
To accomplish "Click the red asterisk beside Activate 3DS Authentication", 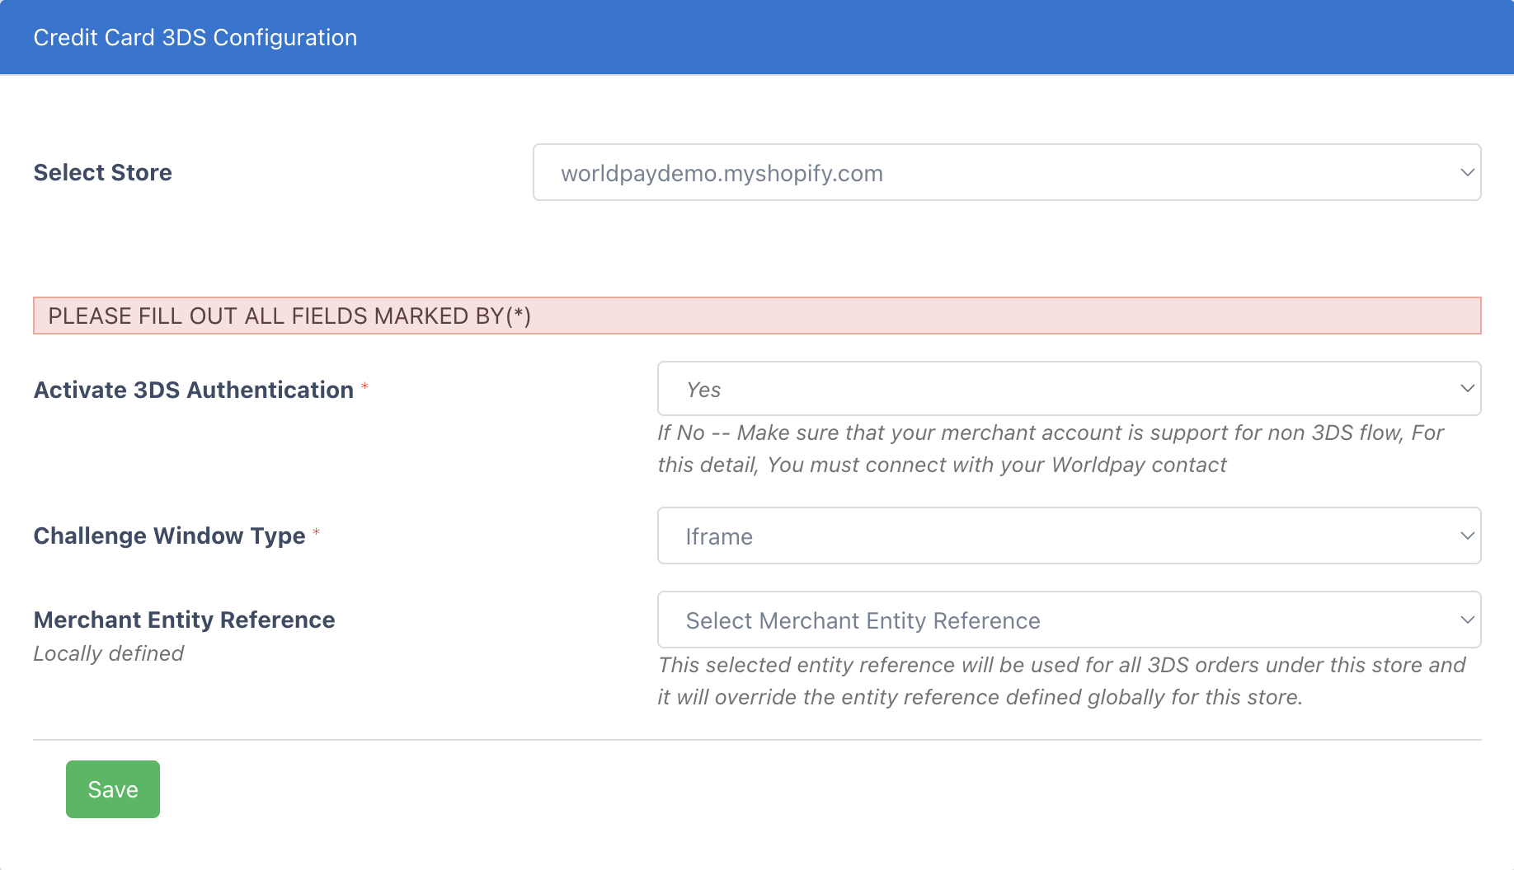I will tap(364, 386).
